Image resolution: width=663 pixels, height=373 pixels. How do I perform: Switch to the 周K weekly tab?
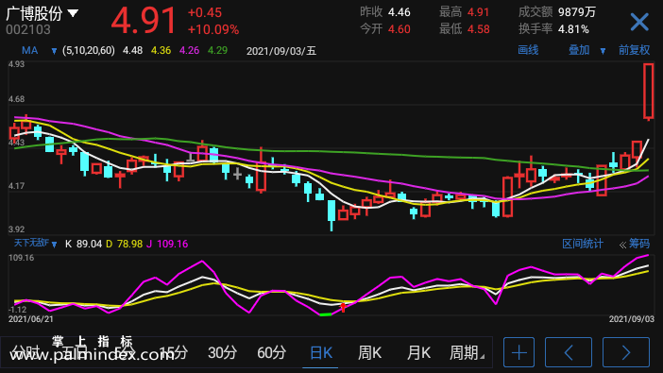pyautogui.click(x=370, y=352)
